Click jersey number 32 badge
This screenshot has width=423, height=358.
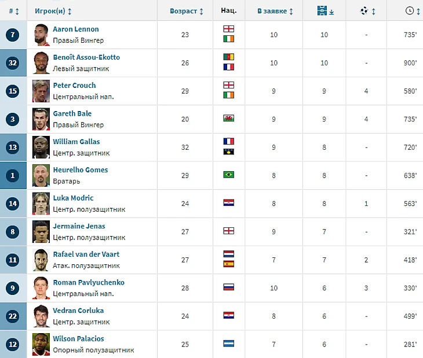click(x=12, y=63)
